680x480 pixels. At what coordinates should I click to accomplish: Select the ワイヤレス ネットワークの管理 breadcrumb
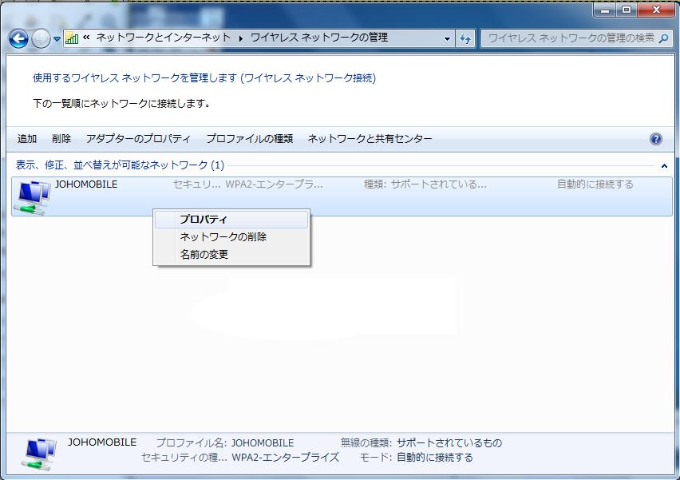[319, 38]
